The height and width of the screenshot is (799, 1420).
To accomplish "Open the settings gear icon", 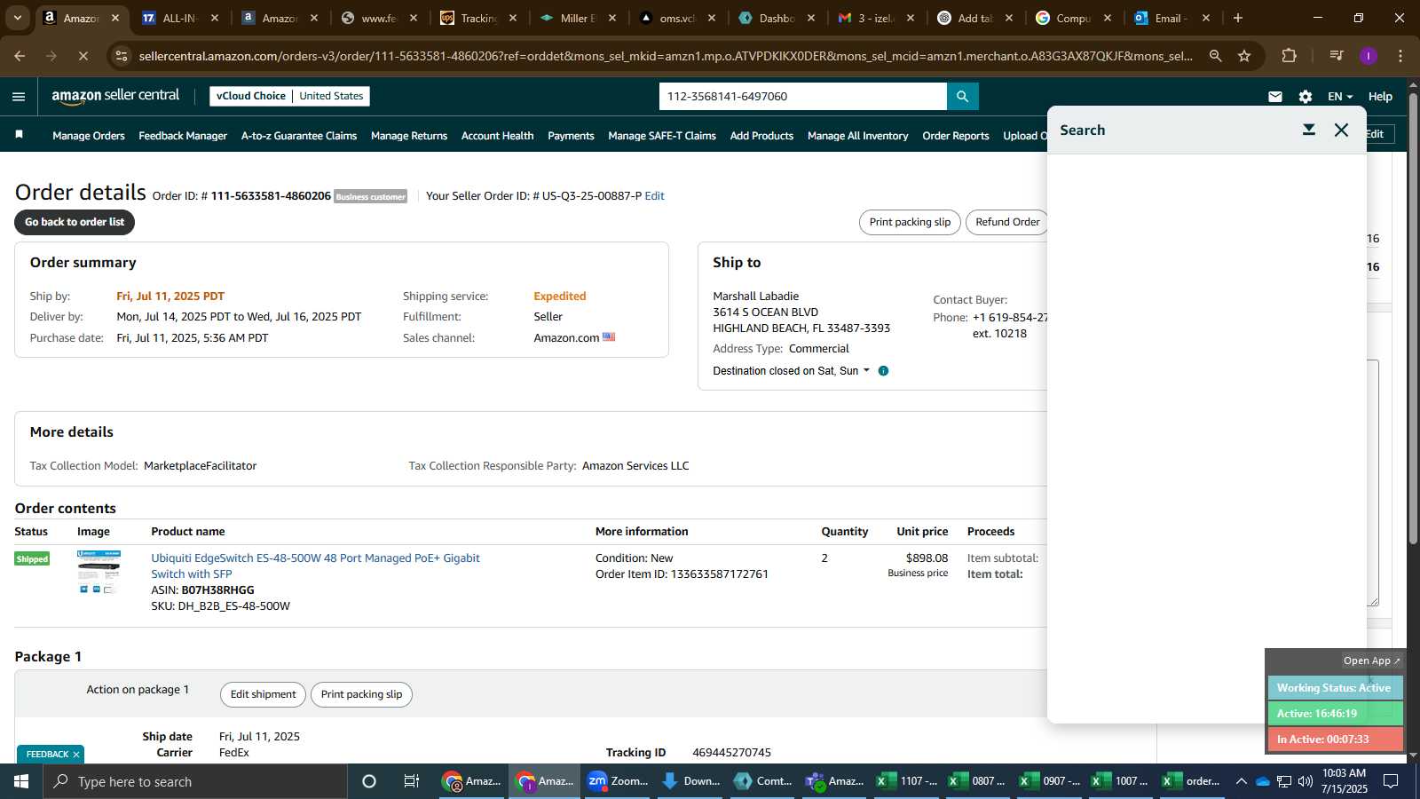I will pyautogui.click(x=1306, y=97).
